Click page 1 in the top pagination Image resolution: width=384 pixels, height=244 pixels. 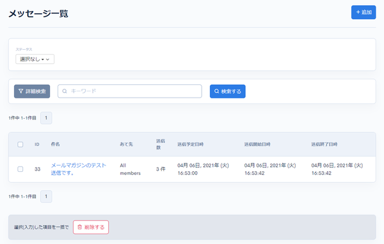[x=46, y=118]
